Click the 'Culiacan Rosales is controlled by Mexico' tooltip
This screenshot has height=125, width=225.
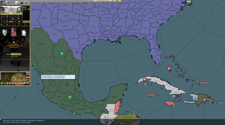58,77
